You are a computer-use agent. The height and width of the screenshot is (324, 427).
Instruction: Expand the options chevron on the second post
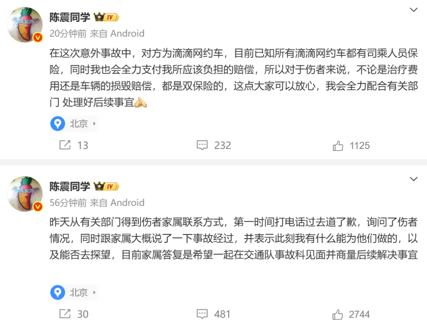coord(414,179)
